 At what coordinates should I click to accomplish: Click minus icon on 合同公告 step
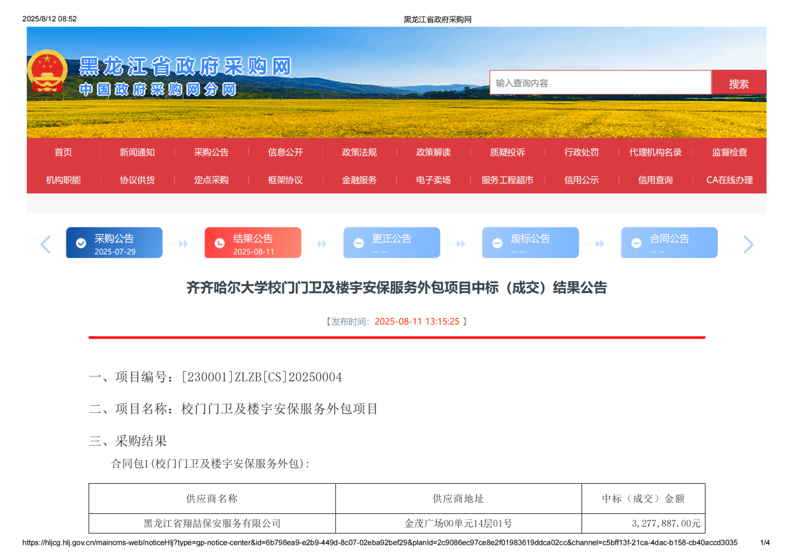pos(636,243)
